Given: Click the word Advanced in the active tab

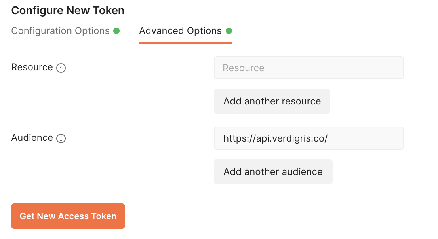Looking at the screenshot, I should tap(162, 31).
